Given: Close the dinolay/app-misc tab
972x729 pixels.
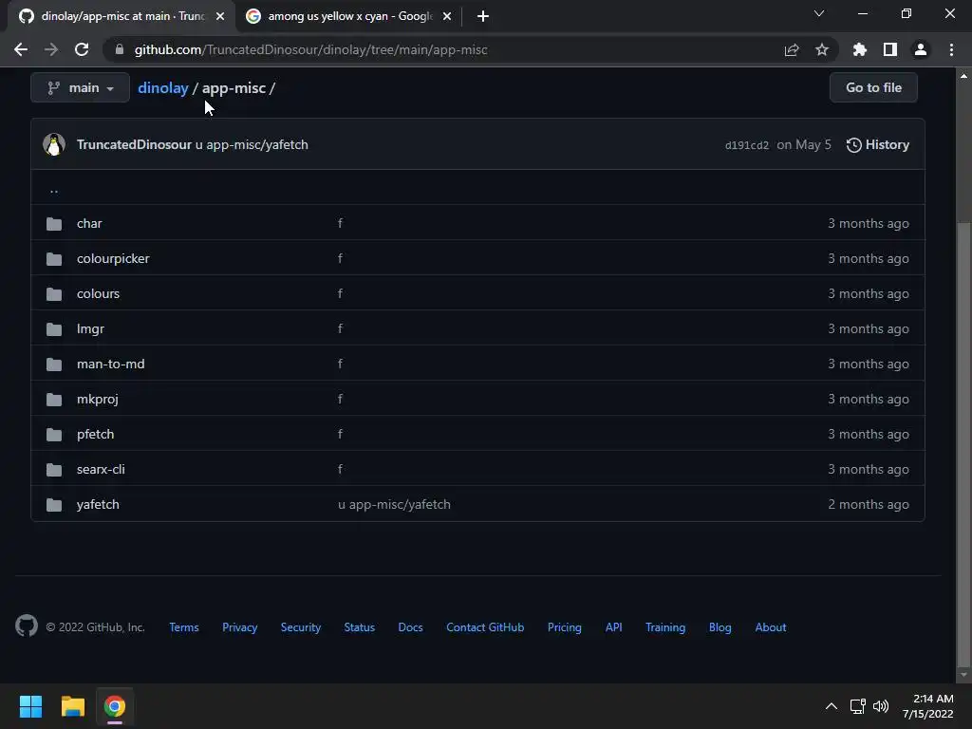Looking at the screenshot, I should pyautogui.click(x=220, y=16).
